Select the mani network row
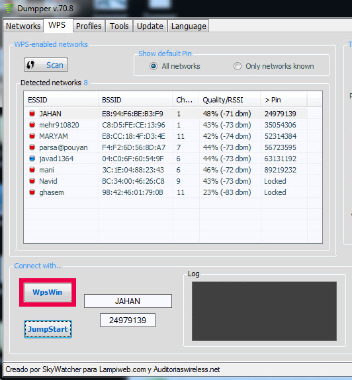This screenshot has height=380, width=352. (166, 170)
